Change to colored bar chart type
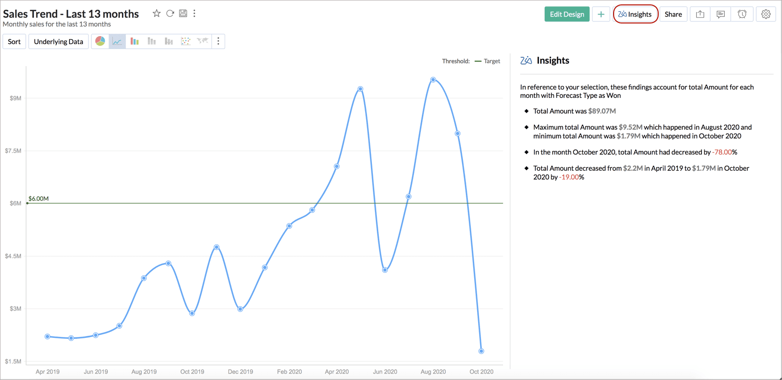The image size is (782, 380). [135, 42]
